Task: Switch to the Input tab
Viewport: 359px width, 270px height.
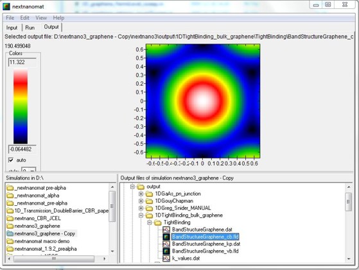Action: [12, 28]
